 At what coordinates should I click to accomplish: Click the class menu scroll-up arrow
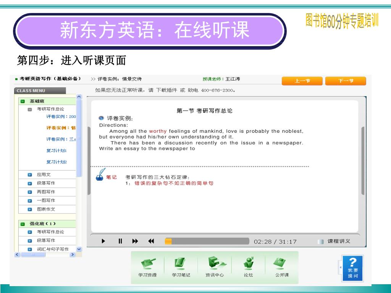click(79, 97)
